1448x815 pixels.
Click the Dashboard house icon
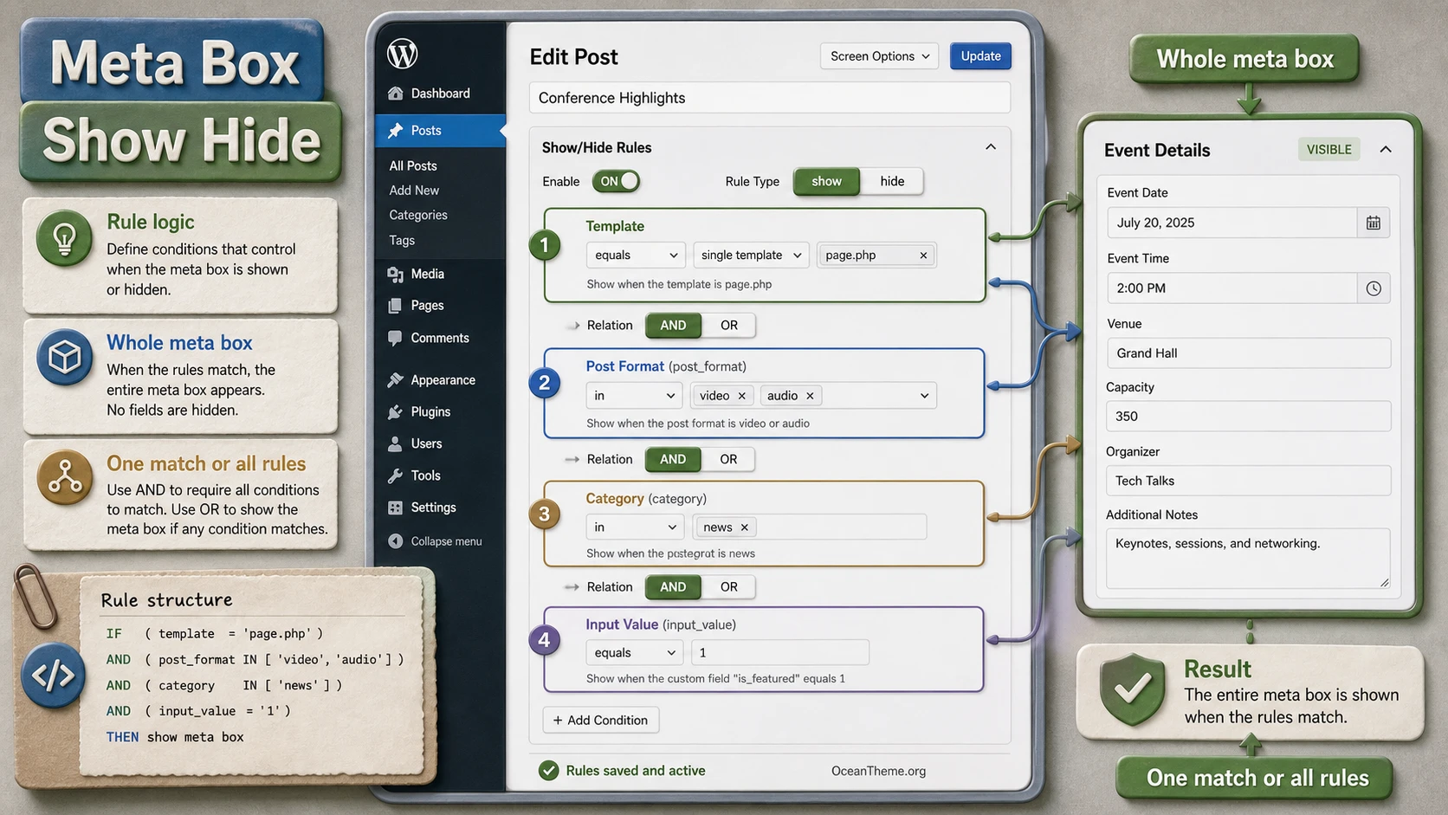click(396, 94)
